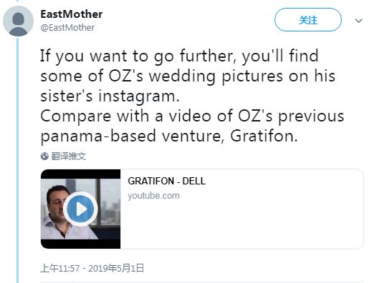The image size is (382, 283).
Task: Visit the youtube.com link in card
Action: tap(153, 196)
